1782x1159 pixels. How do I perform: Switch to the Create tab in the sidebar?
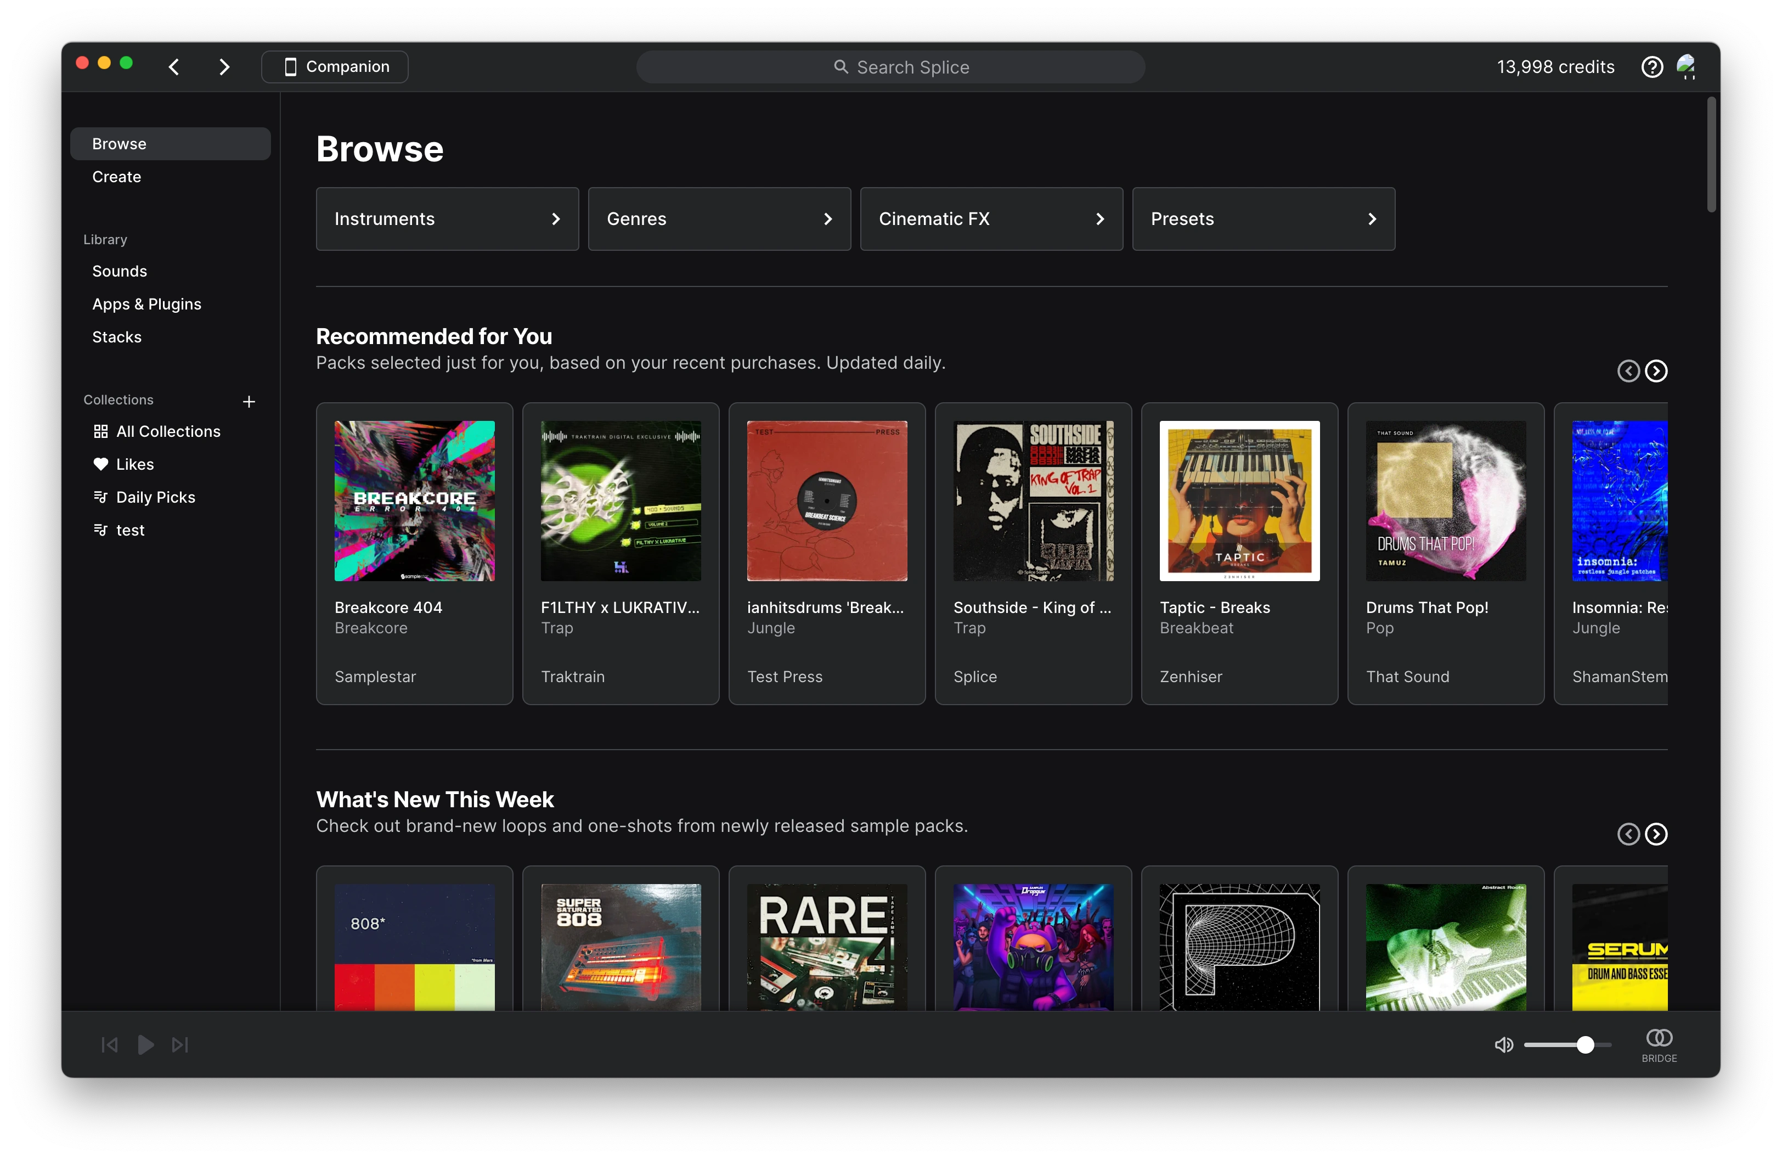116,177
